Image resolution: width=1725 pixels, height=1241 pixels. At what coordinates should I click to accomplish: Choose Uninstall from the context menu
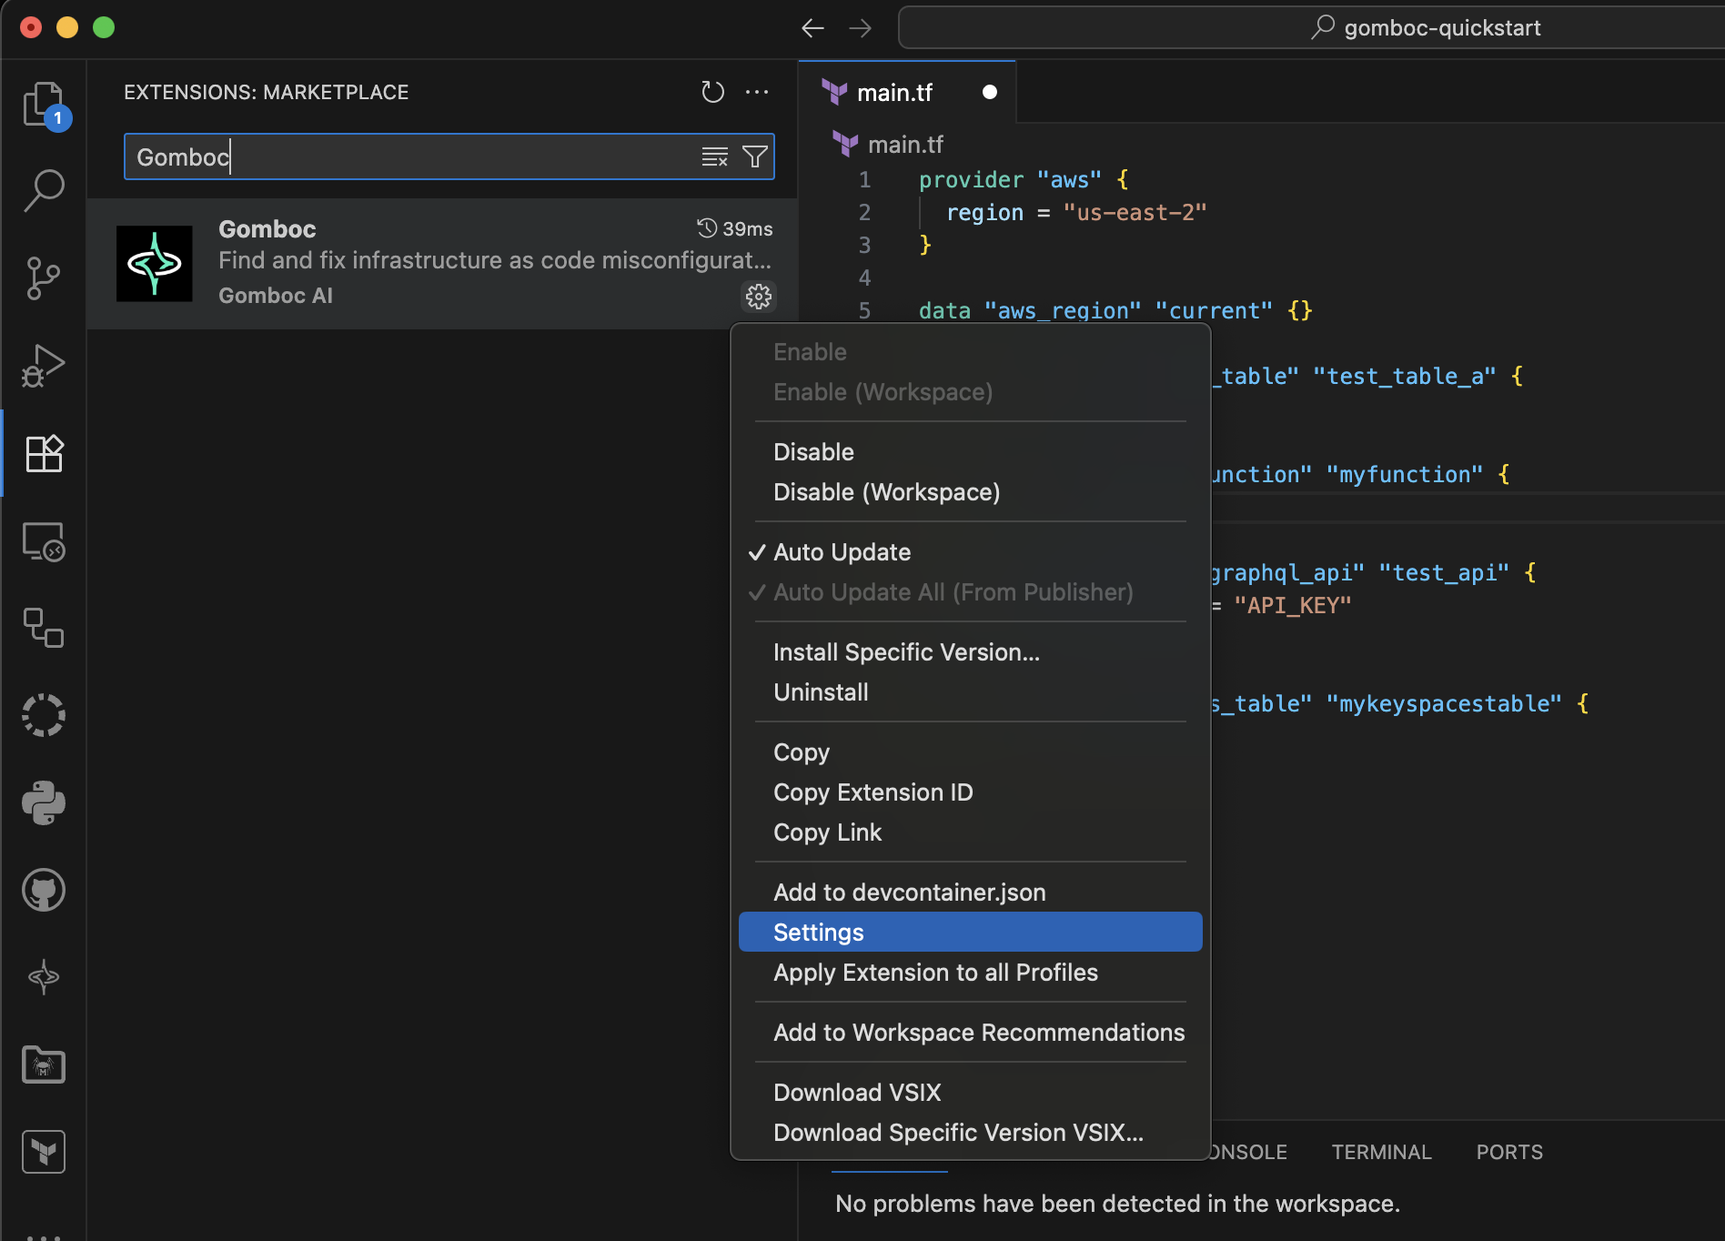(821, 692)
